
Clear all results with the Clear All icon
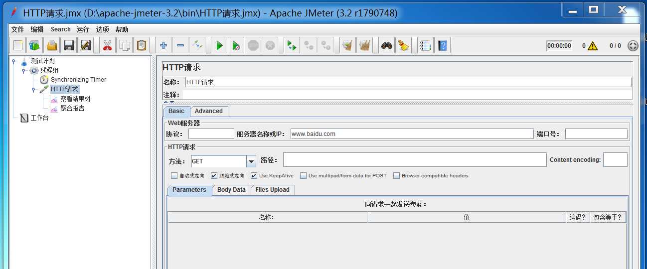[x=364, y=45]
